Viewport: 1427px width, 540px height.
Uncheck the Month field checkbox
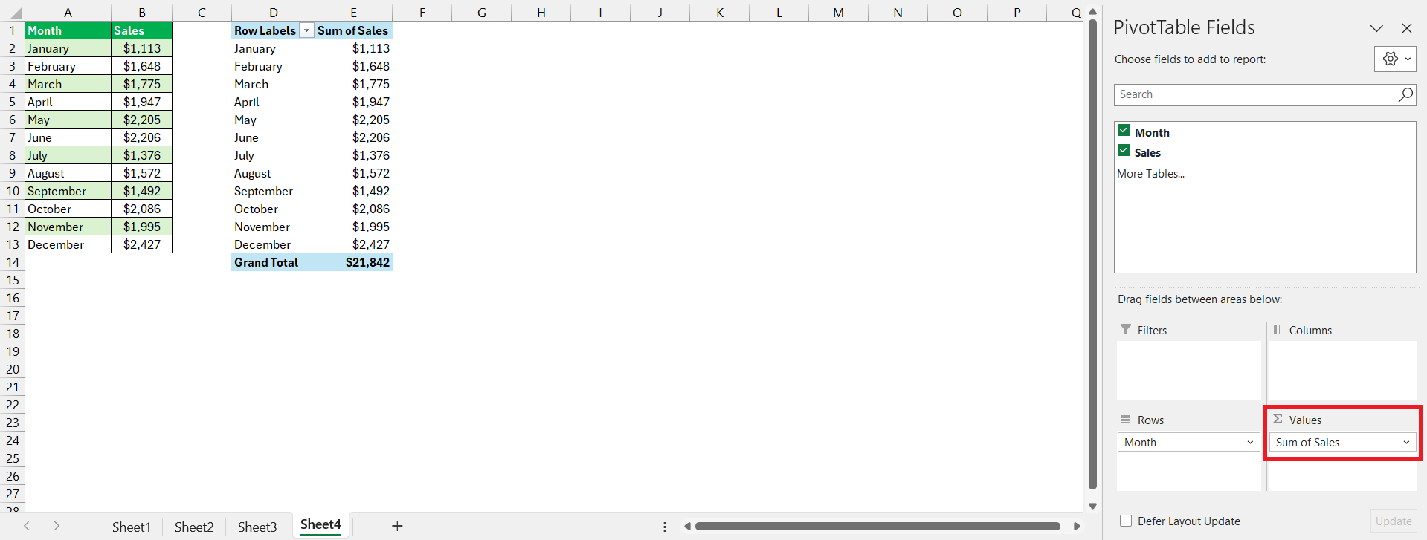[x=1124, y=130]
